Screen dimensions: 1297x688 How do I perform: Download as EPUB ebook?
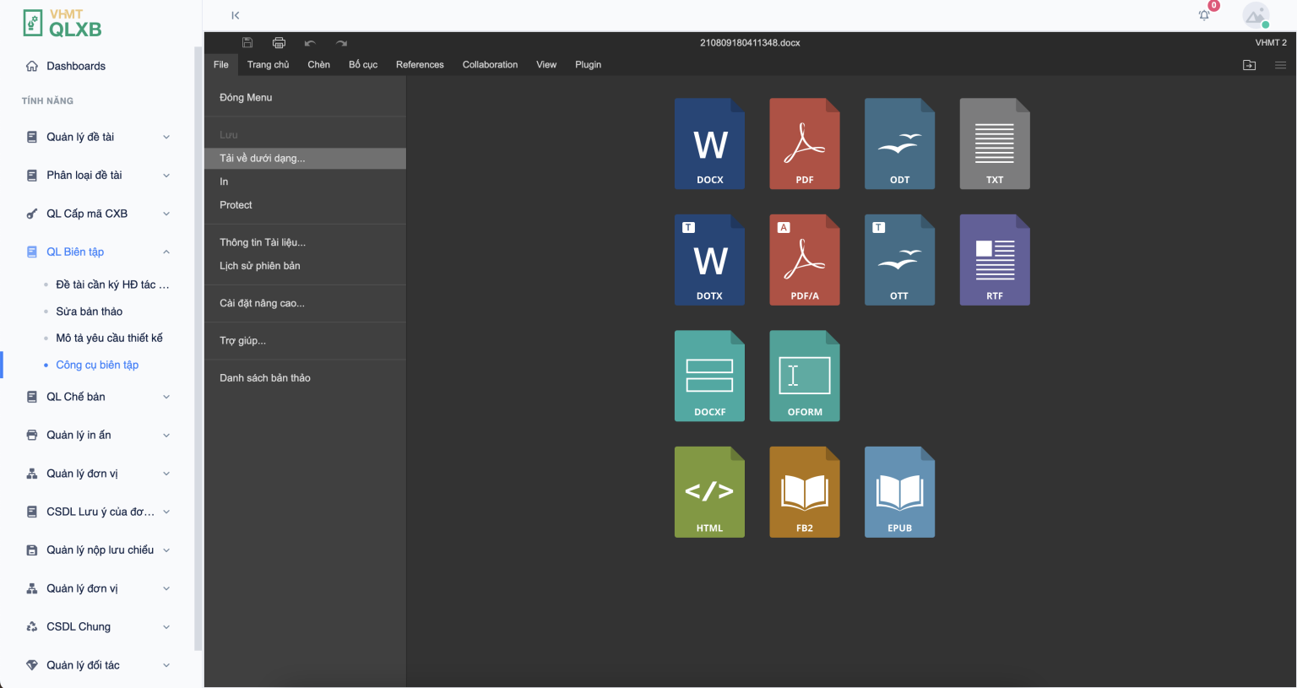[899, 492]
